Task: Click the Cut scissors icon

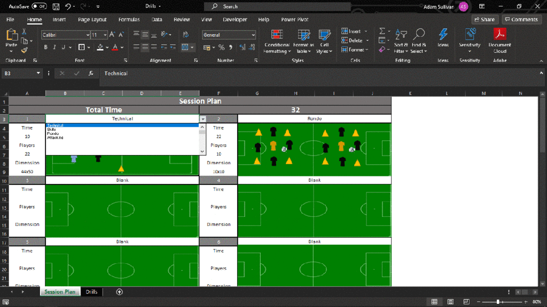Action: (x=24, y=32)
